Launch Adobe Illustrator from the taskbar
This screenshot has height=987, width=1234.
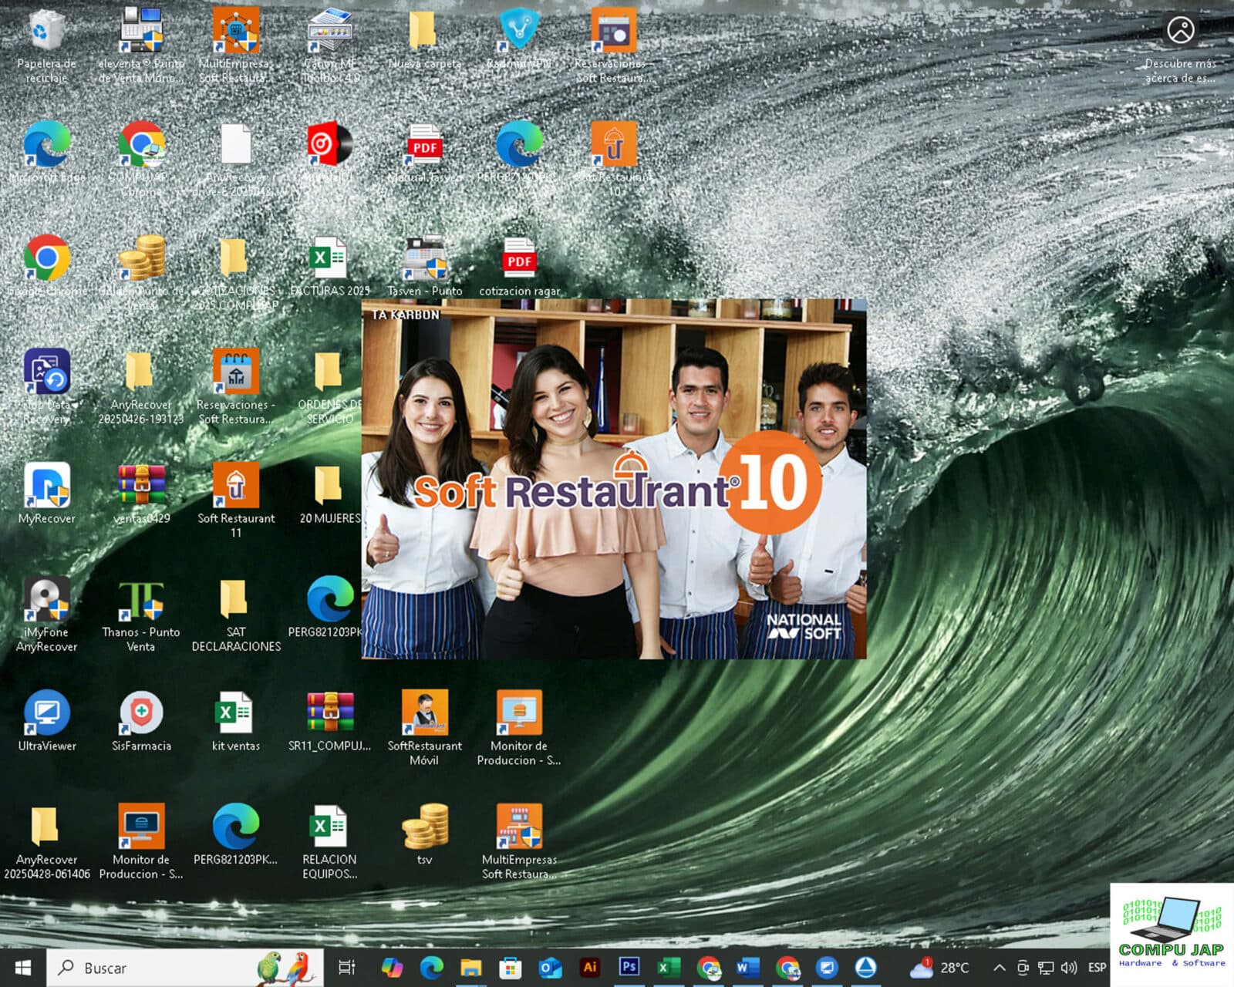[x=590, y=968]
